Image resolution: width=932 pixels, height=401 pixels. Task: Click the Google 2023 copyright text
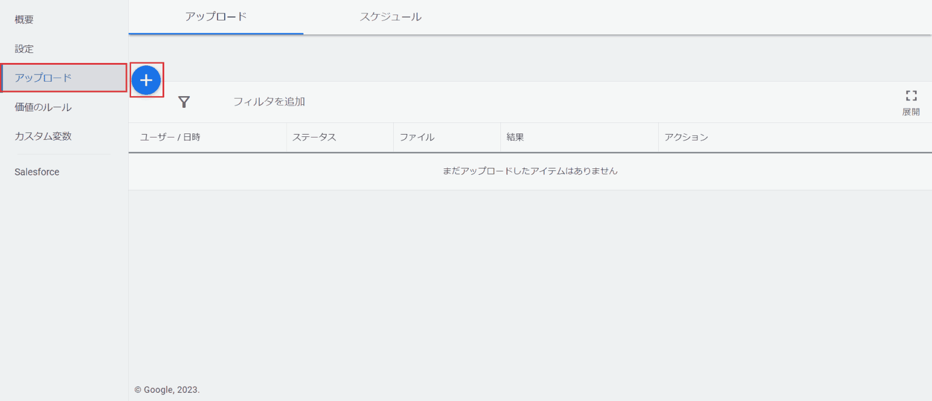point(167,390)
